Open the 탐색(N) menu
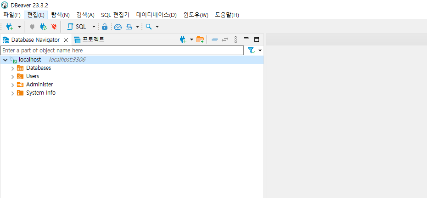The image size is (427, 198). pos(61,15)
